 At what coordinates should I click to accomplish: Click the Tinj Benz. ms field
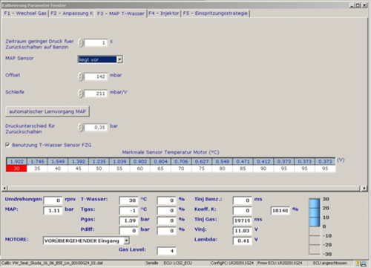point(242,200)
